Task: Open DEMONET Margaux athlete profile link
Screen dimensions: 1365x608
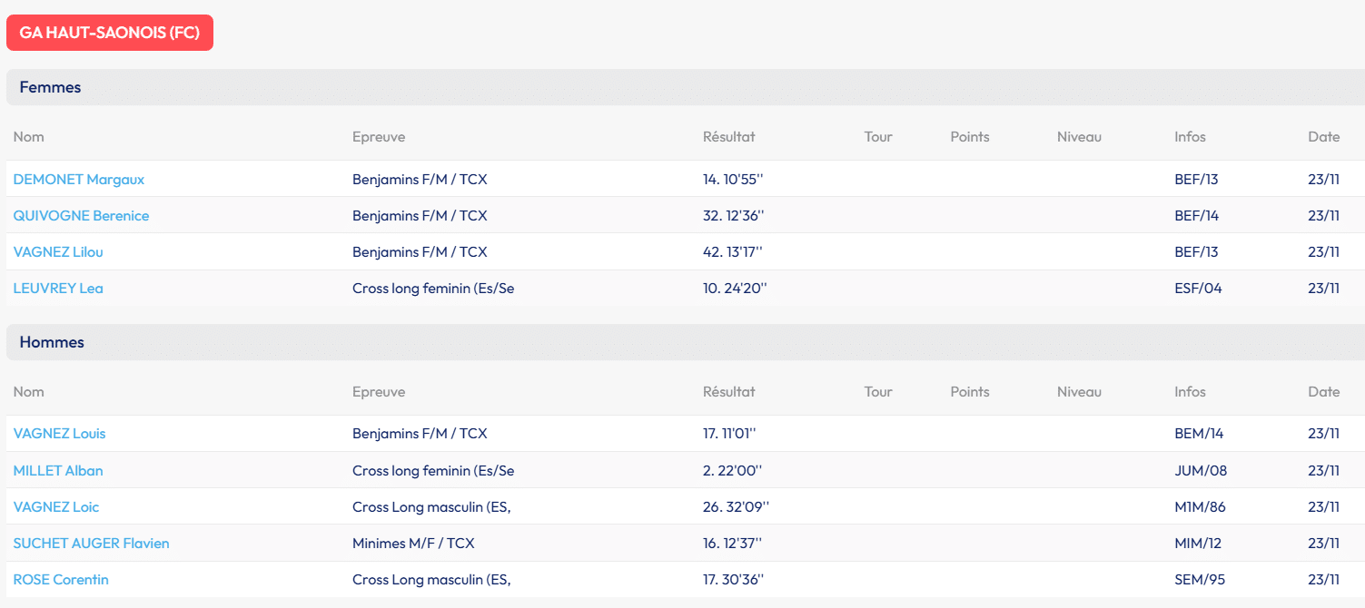Action: [x=79, y=180]
